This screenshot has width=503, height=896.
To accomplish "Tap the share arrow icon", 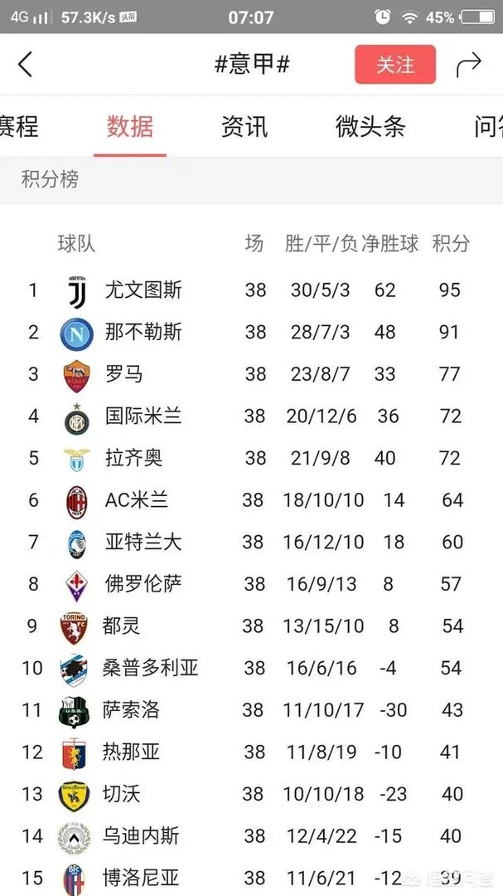I will pyautogui.click(x=468, y=65).
